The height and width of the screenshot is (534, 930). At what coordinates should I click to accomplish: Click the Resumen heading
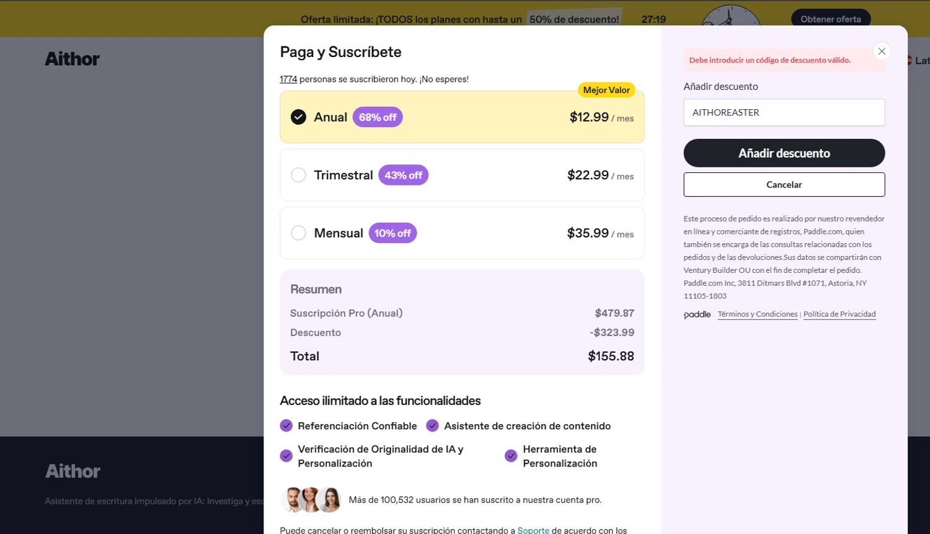tap(316, 290)
